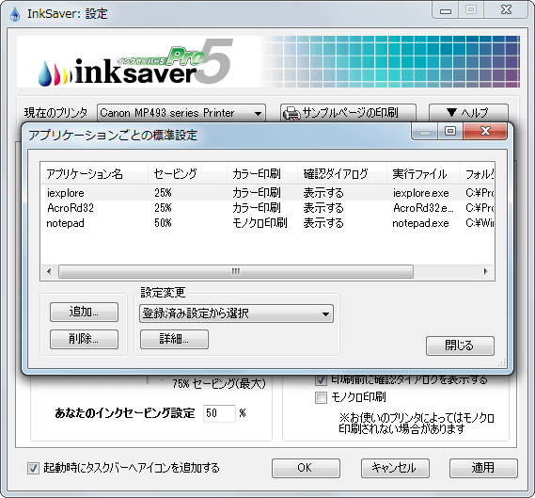This screenshot has width=535, height=498.
Task: Sort by アプリケーション名 column header
Action: tap(94, 174)
